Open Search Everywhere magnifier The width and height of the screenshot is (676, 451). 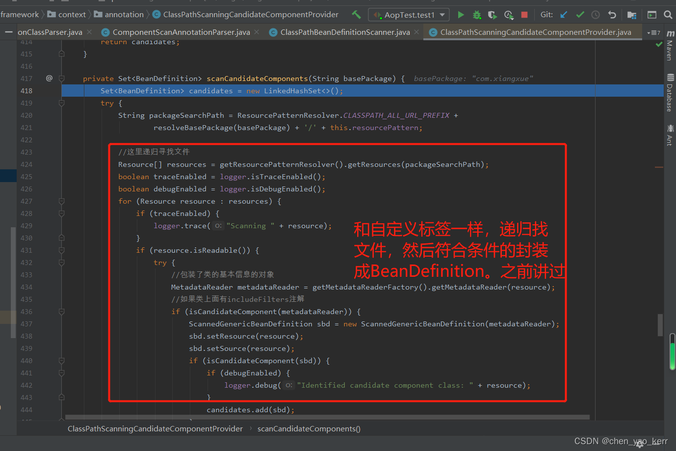click(x=668, y=15)
